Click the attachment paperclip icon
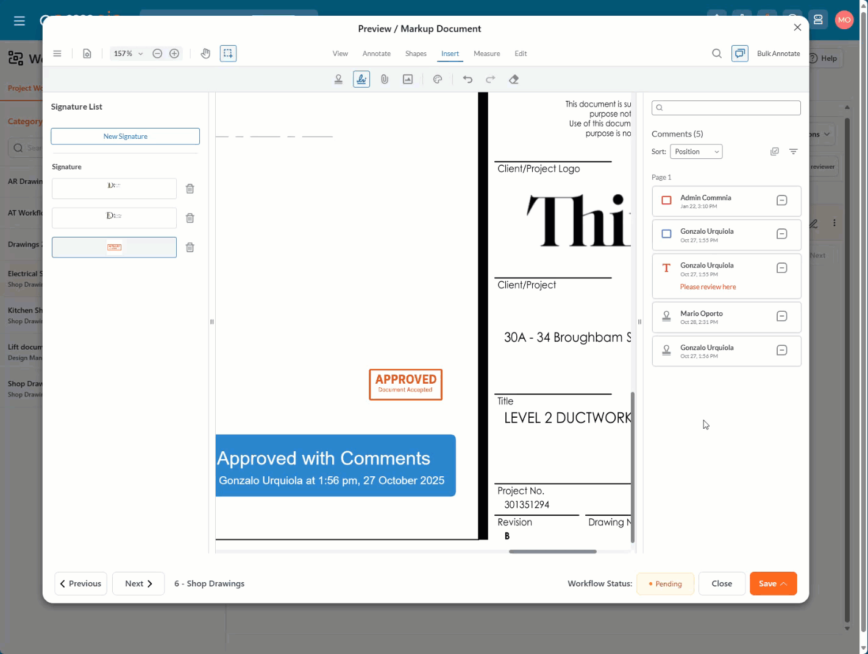Screen dimensions: 868x654 click(x=385, y=79)
